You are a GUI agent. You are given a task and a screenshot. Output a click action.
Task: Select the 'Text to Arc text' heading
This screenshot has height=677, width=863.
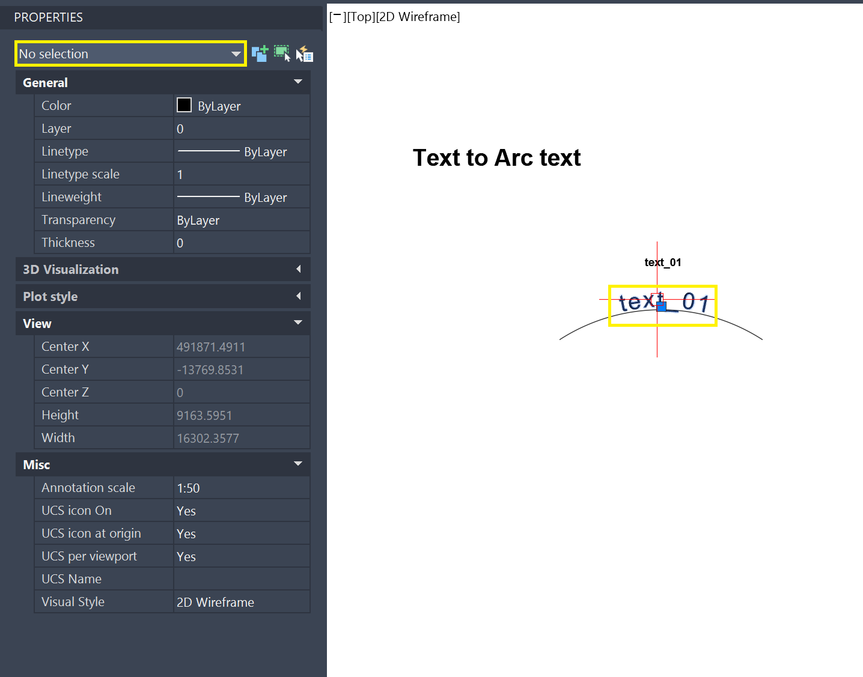[x=497, y=158]
